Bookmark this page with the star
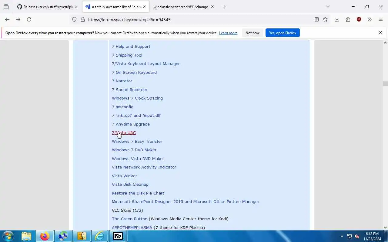The height and width of the screenshot is (242, 388). (325, 19)
